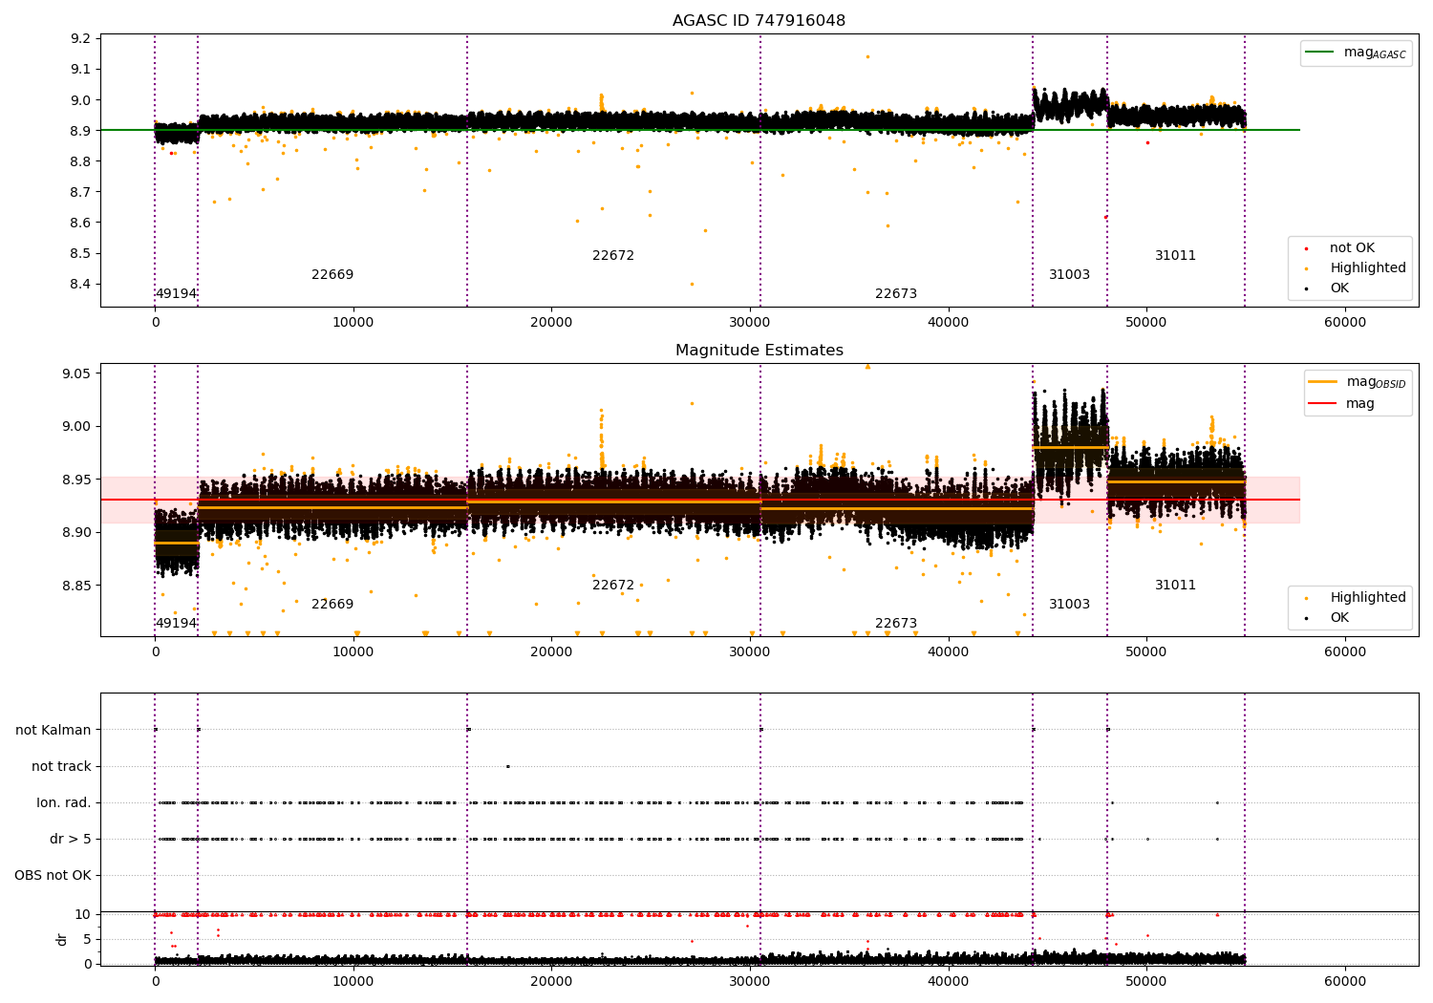Click 'Highlighted' in the top plot legend
Image resolution: width=1433 pixels, height=1003 pixels.
(x=1368, y=268)
